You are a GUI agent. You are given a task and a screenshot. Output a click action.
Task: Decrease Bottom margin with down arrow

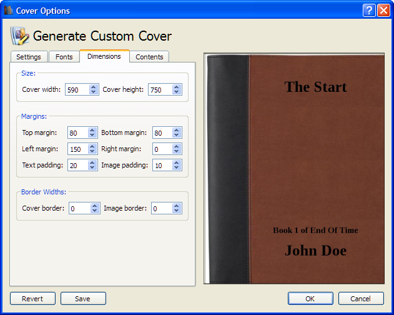click(177, 136)
